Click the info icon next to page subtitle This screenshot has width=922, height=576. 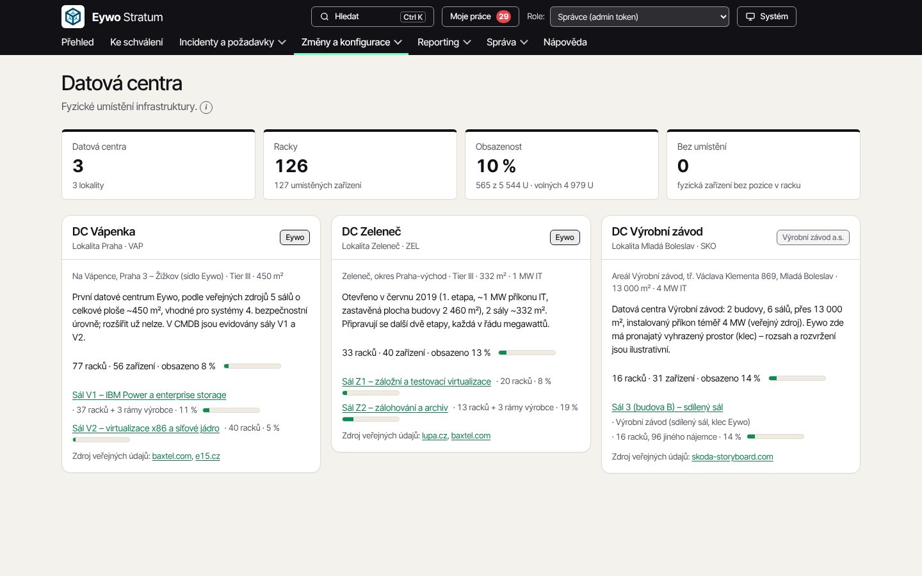[x=206, y=108]
